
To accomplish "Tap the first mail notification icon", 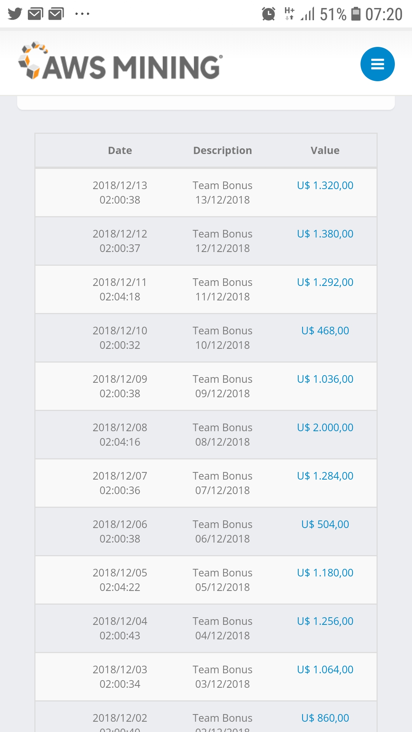I will point(35,14).
